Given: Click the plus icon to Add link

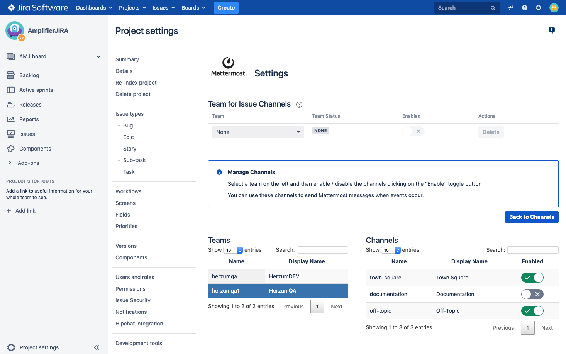Looking at the screenshot, I should [x=9, y=211].
